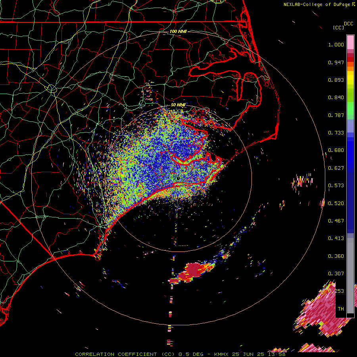Pick the gray segment of the color bar
The image size is (357, 357).
(350, 276)
